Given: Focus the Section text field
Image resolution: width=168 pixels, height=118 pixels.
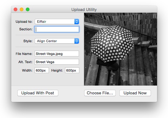Looking at the screenshot, I should 57,29.
